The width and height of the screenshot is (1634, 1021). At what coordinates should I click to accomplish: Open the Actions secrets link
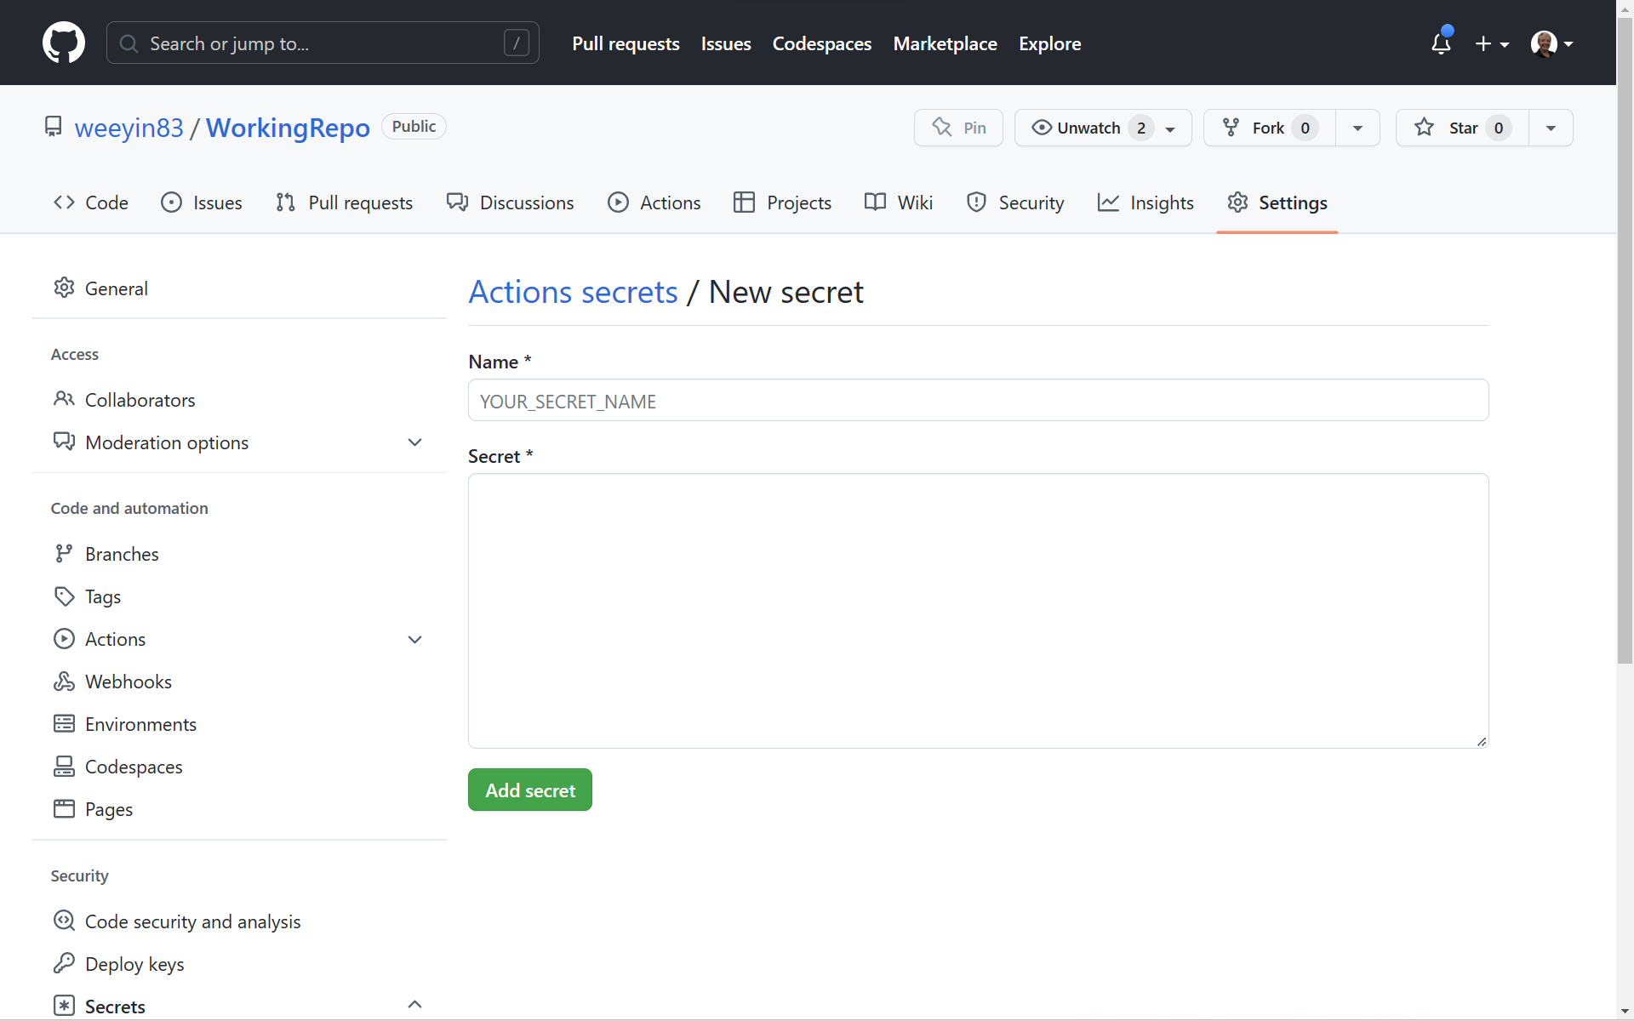pyautogui.click(x=572, y=291)
